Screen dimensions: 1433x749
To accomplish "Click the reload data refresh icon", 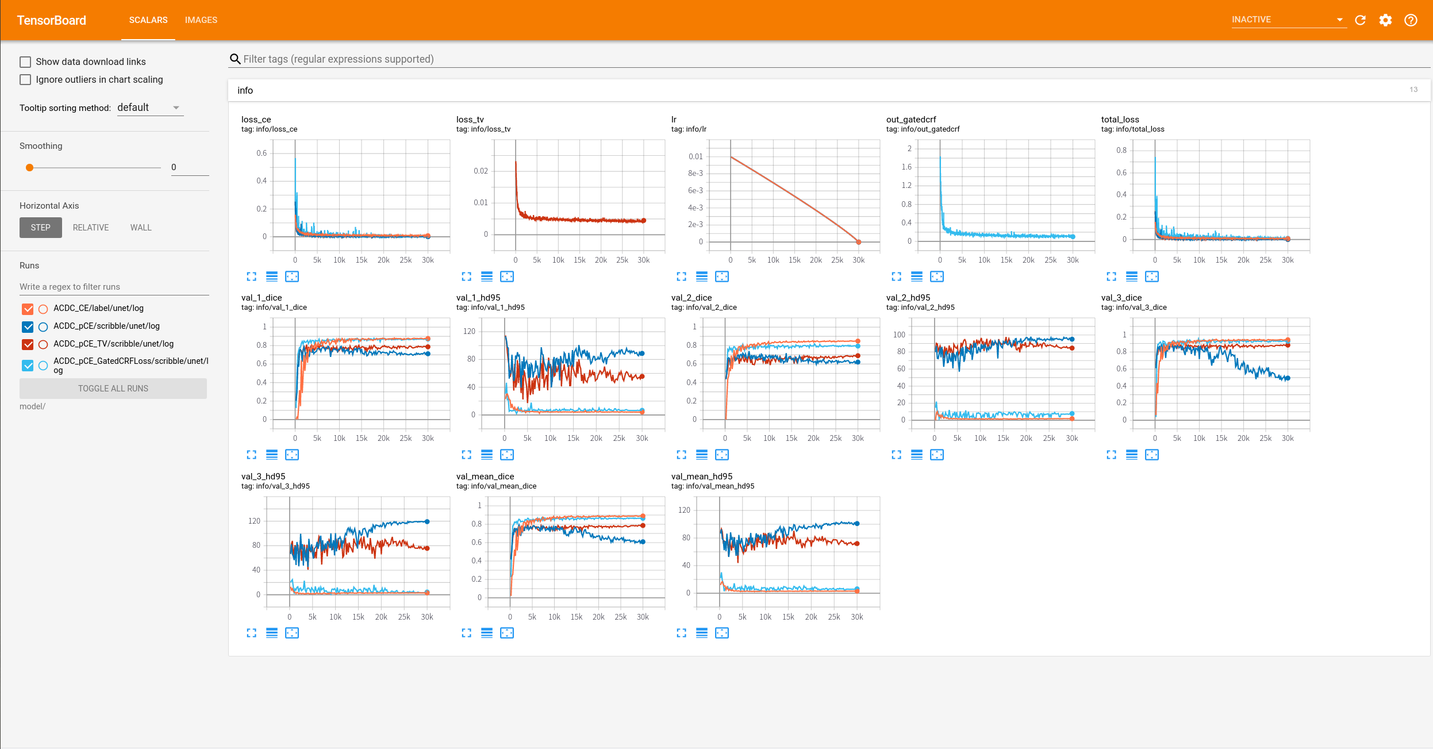I will click(x=1360, y=20).
